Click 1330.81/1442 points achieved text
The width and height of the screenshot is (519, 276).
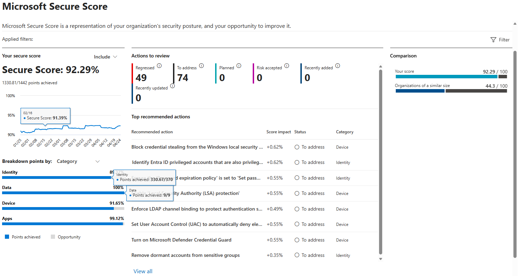click(30, 83)
